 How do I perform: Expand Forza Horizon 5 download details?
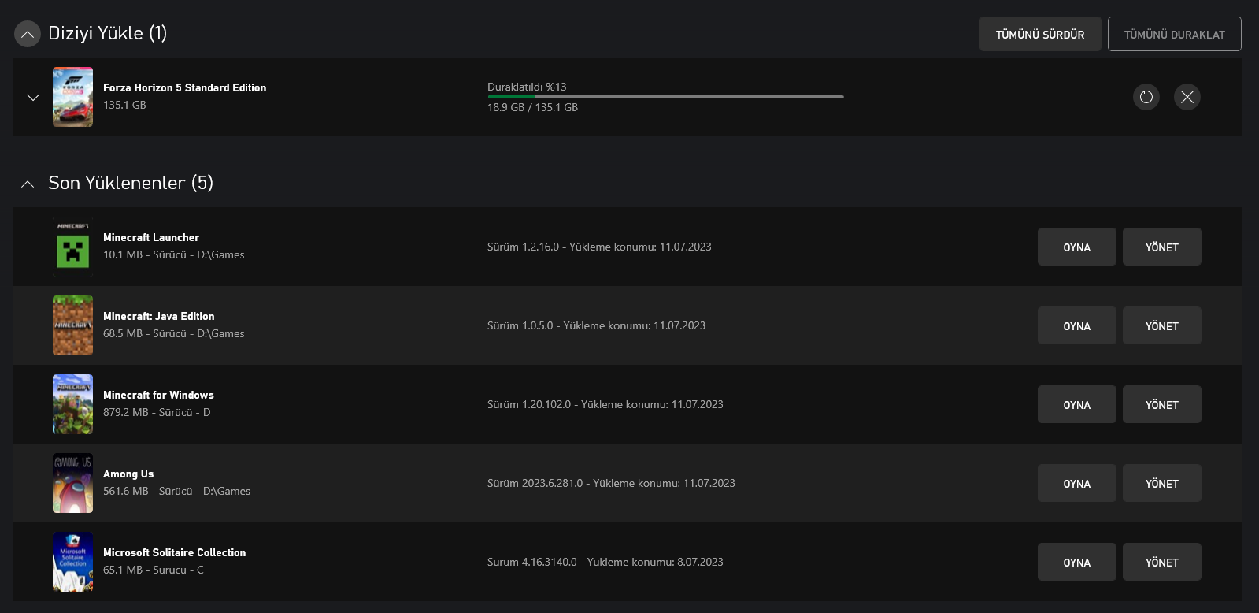point(33,98)
